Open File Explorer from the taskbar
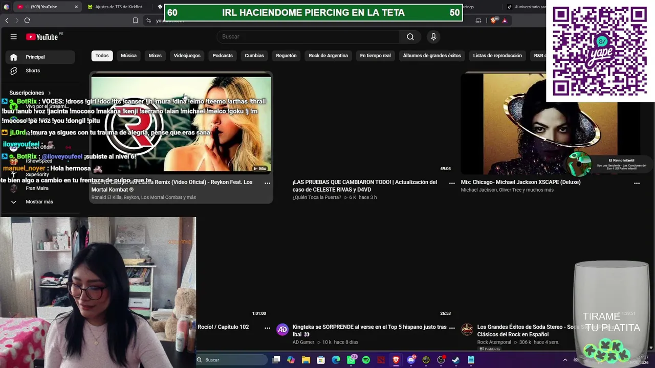The width and height of the screenshot is (655, 368). pos(306,360)
